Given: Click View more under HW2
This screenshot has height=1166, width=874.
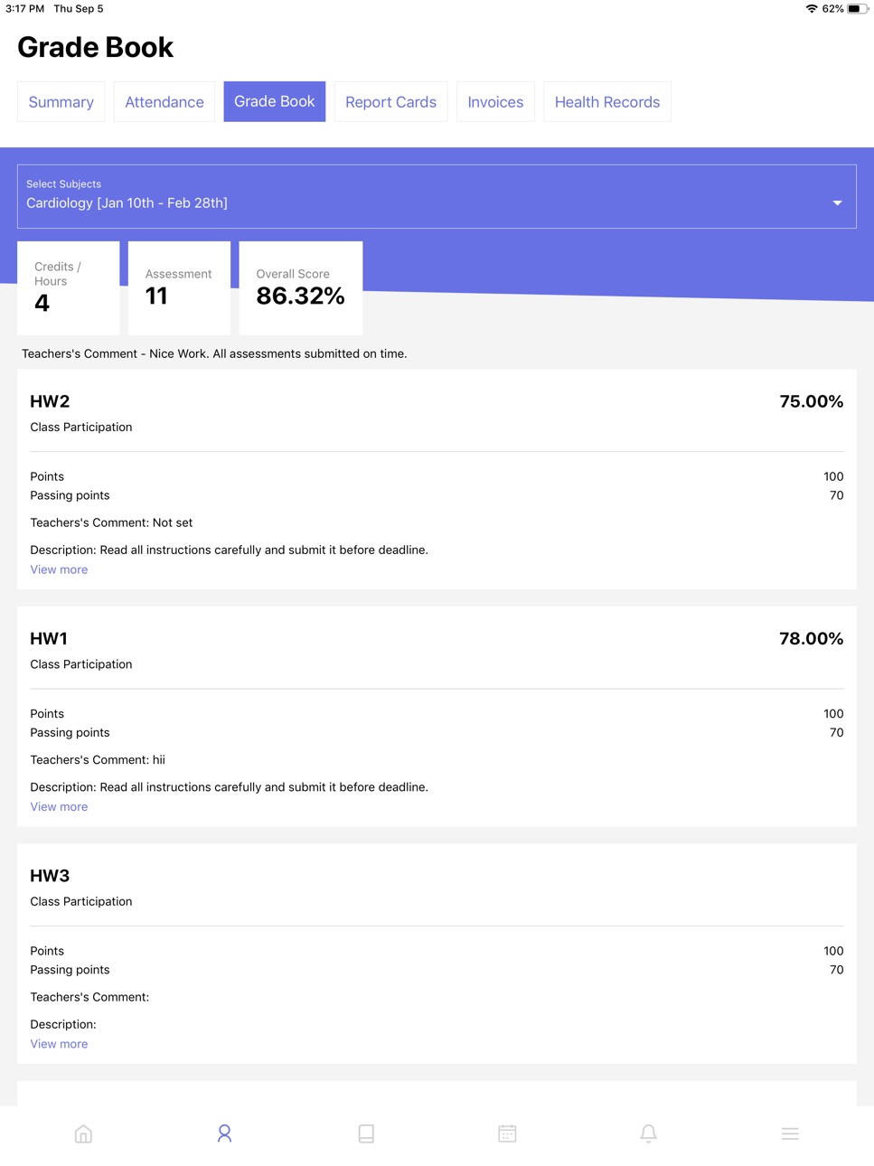Looking at the screenshot, I should [x=59, y=569].
